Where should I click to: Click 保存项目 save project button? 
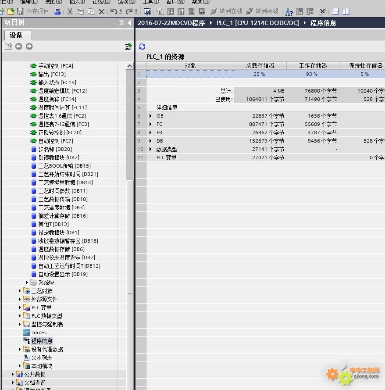coord(38,11)
